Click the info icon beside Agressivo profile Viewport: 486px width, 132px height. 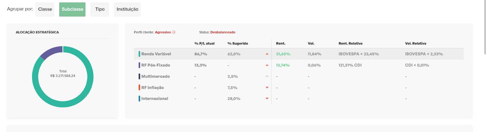tap(174, 32)
